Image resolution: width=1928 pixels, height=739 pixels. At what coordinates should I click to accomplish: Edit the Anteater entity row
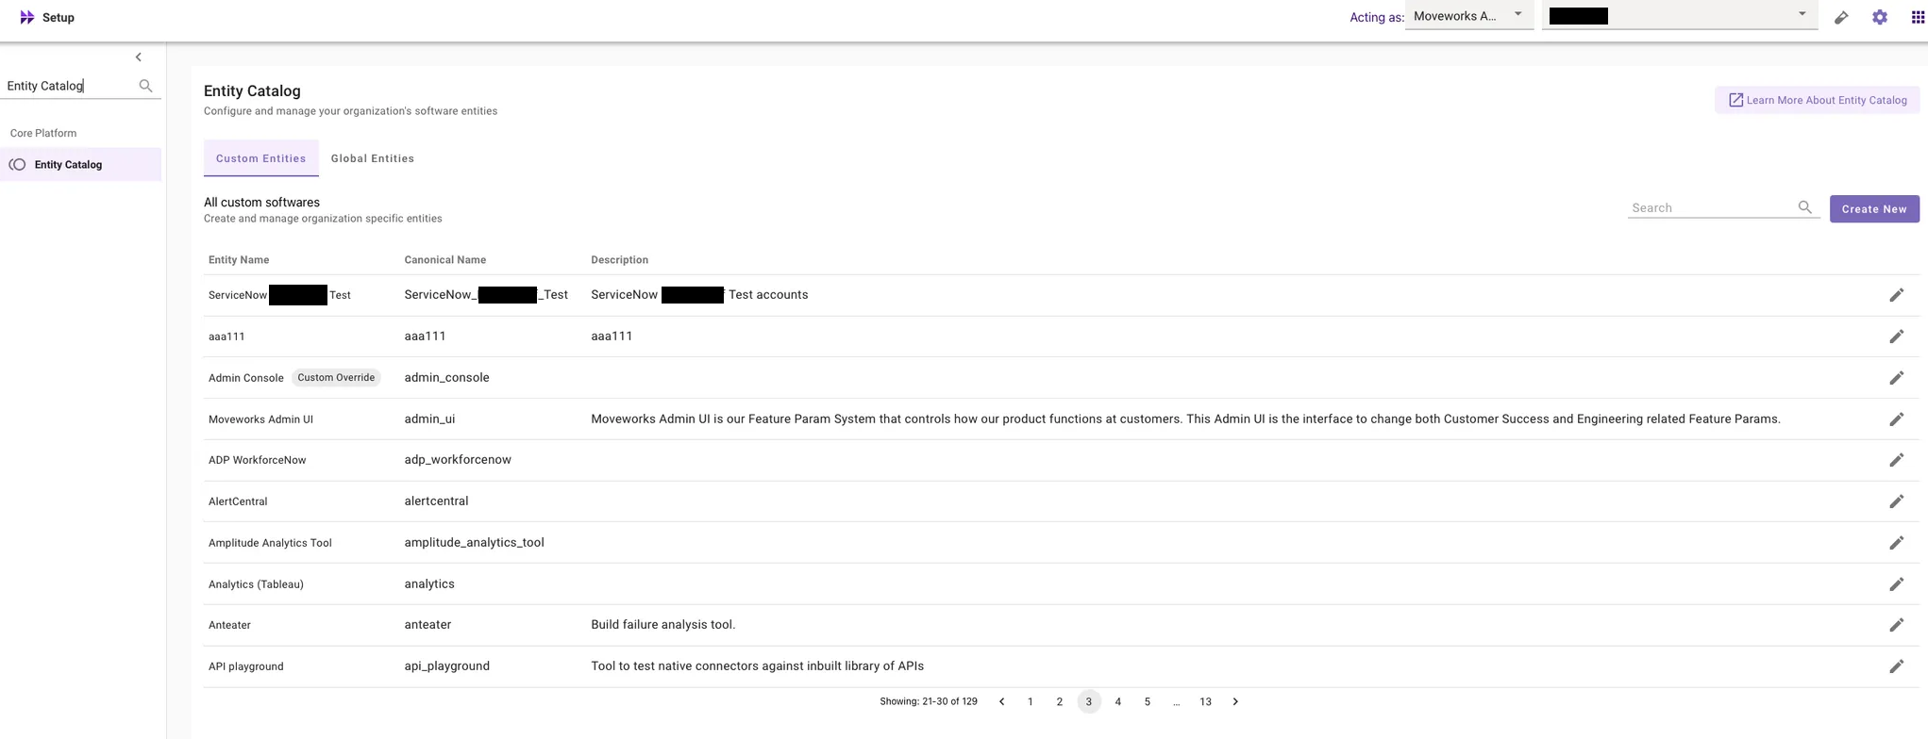(1897, 625)
